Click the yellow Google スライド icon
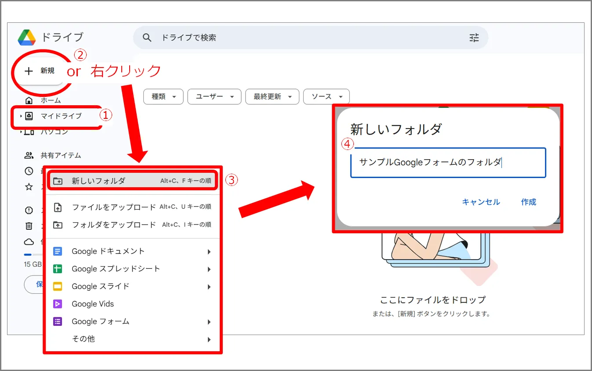The image size is (592, 371). [x=58, y=286]
